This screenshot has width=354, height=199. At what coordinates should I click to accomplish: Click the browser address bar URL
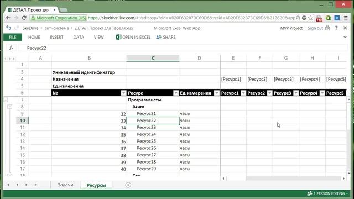[x=191, y=18]
